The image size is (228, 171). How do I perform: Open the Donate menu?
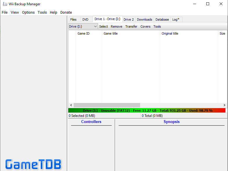coord(66,13)
